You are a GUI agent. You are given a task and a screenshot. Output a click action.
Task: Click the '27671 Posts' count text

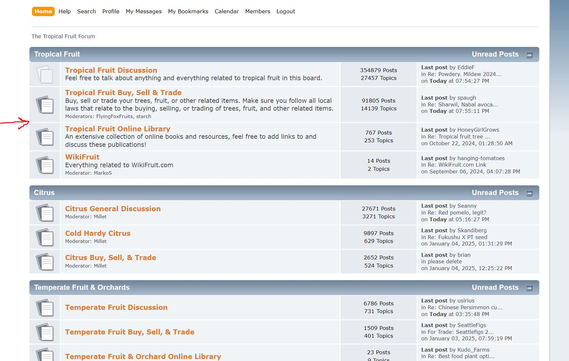[x=378, y=208]
